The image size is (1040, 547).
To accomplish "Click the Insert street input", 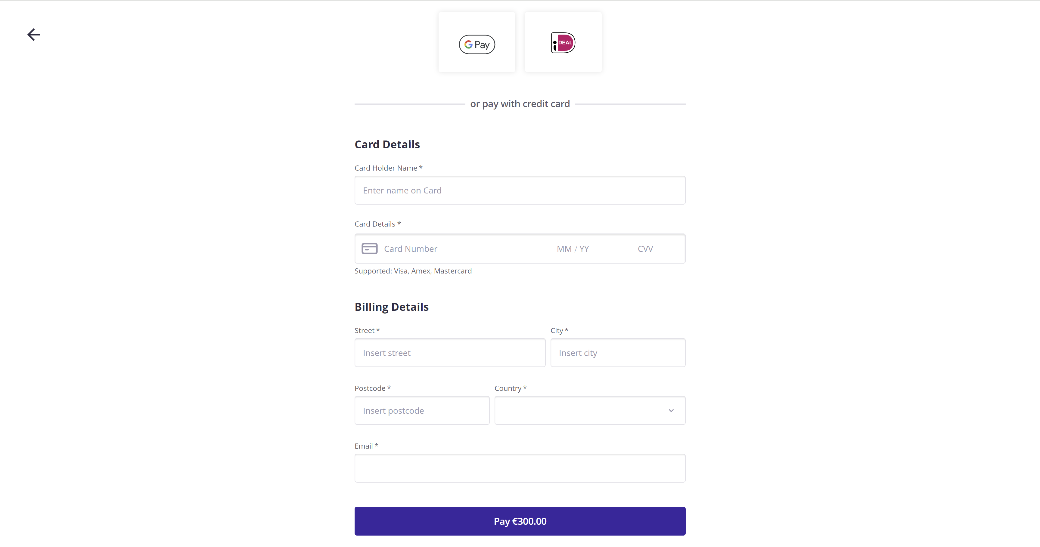I will [x=449, y=352].
